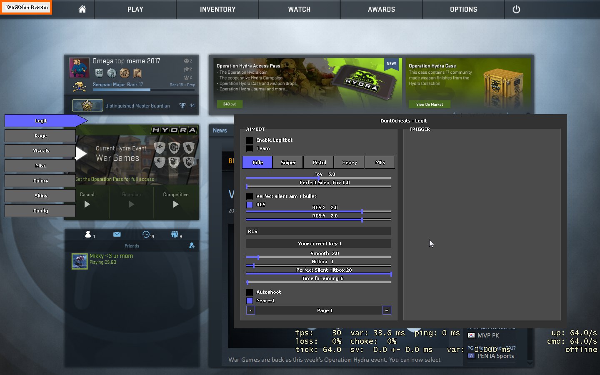This screenshot has height=375, width=600.
Task: Show recent players clock icon
Action: (x=146, y=235)
